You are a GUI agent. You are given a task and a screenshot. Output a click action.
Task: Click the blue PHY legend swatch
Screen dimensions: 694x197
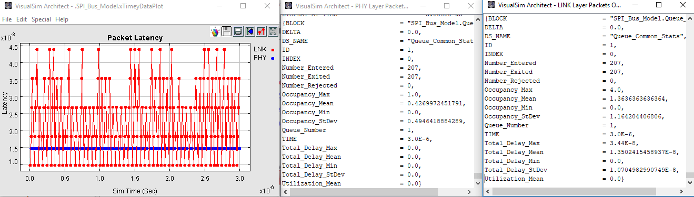(x=273, y=59)
